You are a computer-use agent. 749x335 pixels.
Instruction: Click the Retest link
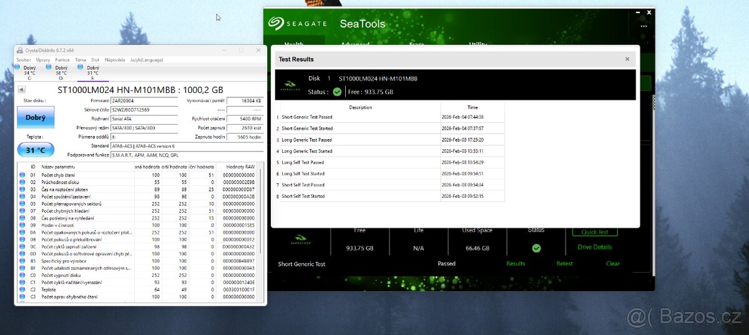pos(564,264)
